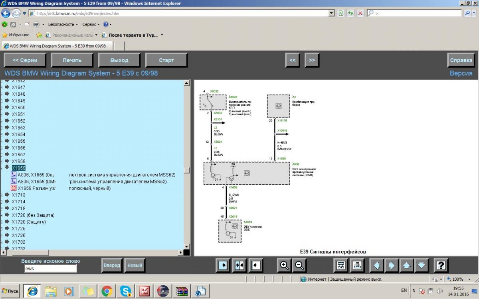
Task: Open the Версия link
Action: click(461, 73)
